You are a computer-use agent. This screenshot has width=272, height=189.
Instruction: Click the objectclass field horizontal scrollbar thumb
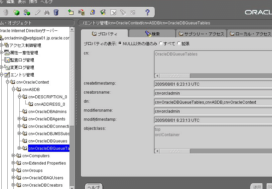[x=175, y=151]
